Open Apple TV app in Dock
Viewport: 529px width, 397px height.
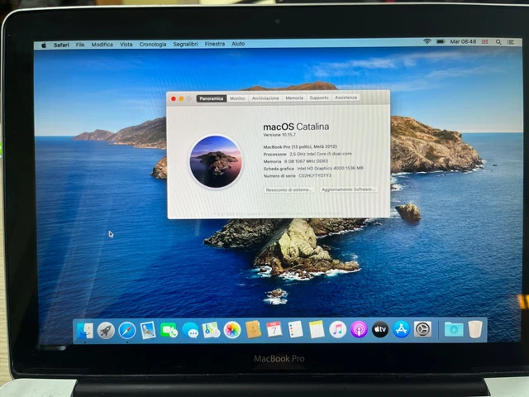(380, 329)
